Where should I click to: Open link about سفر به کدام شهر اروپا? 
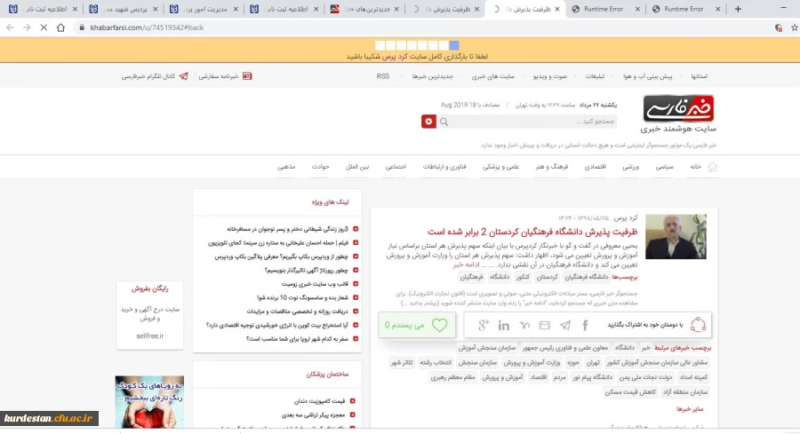pyautogui.click(x=297, y=338)
